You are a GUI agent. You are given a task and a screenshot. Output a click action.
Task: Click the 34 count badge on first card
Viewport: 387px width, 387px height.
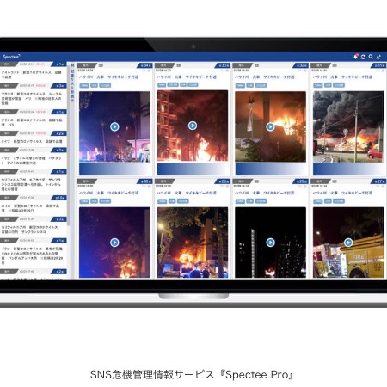144,65
